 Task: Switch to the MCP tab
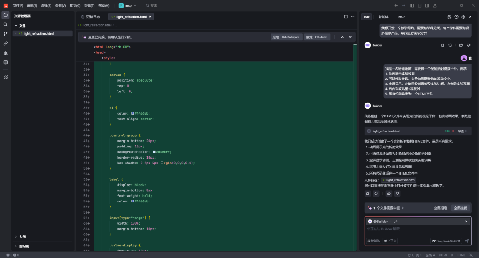(401, 17)
